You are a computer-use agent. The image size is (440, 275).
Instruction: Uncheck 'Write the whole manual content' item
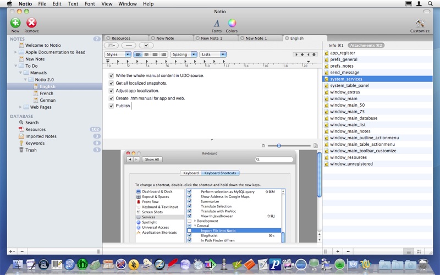point(111,75)
